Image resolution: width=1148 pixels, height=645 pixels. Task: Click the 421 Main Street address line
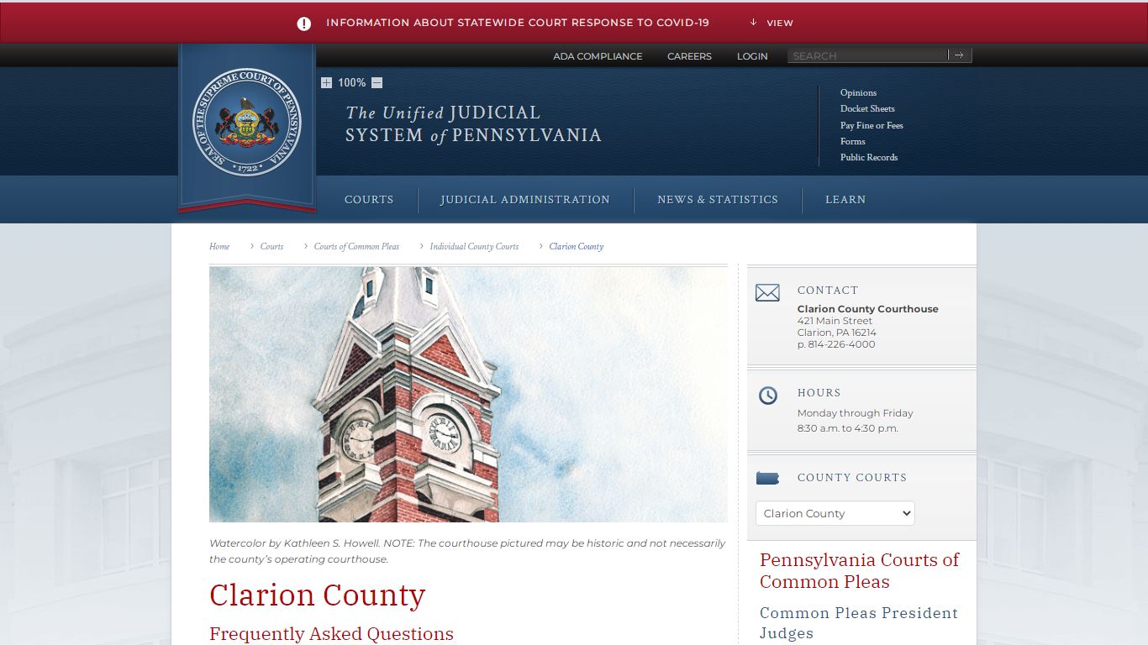click(835, 321)
